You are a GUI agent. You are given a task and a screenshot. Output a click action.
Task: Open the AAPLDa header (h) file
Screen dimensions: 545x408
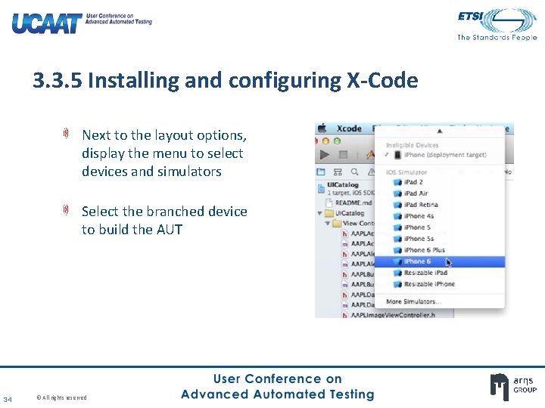[x=357, y=295]
